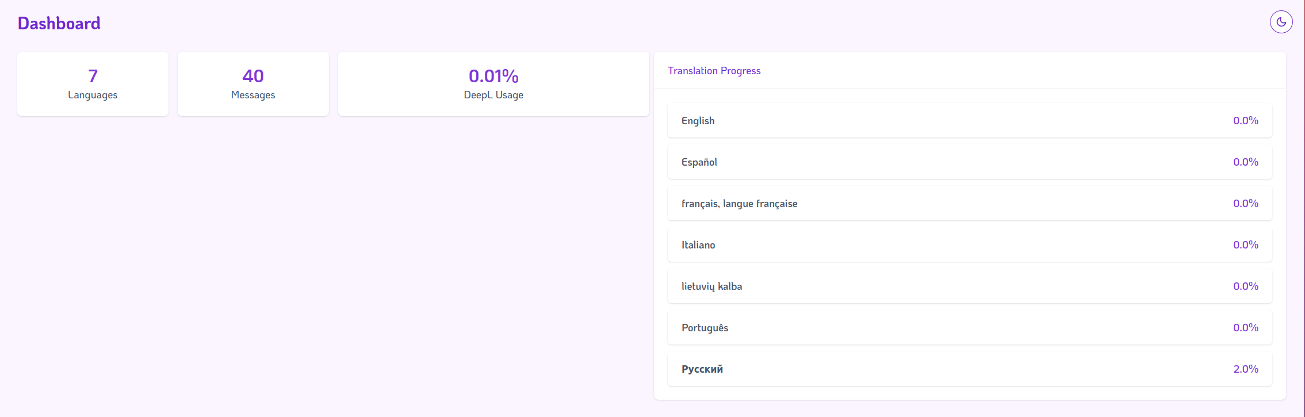The width and height of the screenshot is (1305, 417).
Task: Select the DeepL Usage card showing 0.01%
Action: point(493,83)
